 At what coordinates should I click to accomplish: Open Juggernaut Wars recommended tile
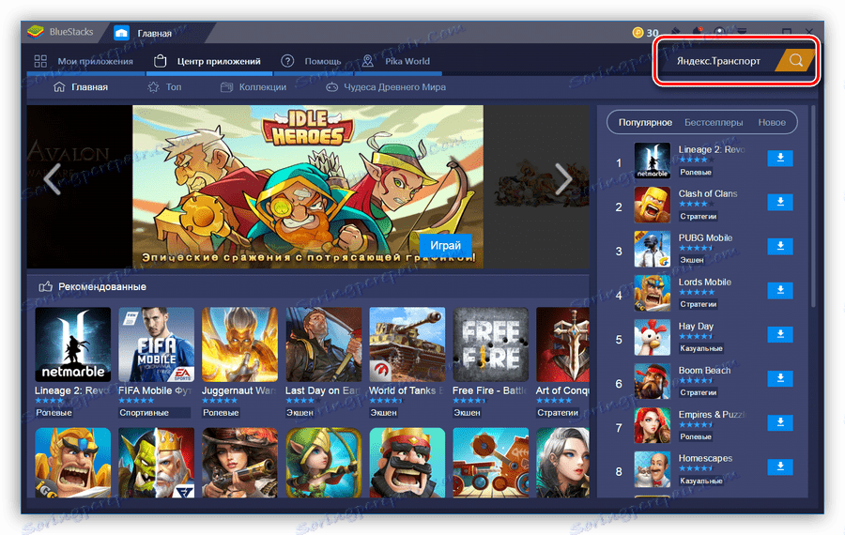pos(239,344)
